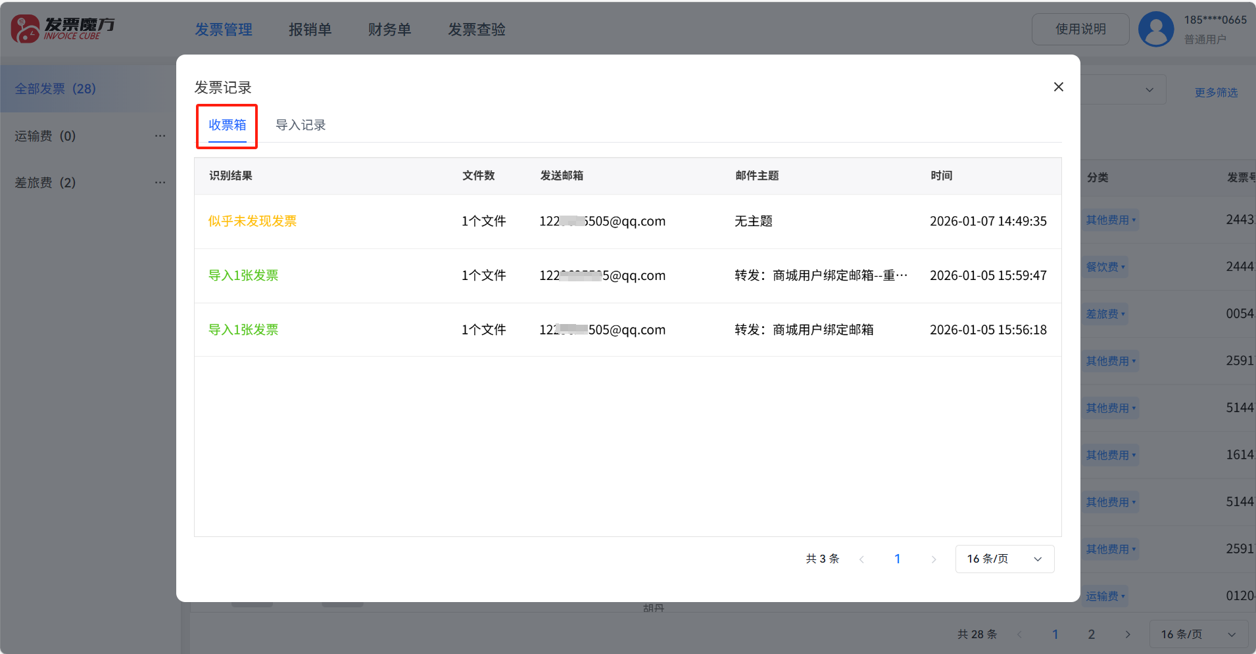The width and height of the screenshot is (1256, 654).
Task: Click the 发票魔方 logo icon
Action: pos(25,29)
